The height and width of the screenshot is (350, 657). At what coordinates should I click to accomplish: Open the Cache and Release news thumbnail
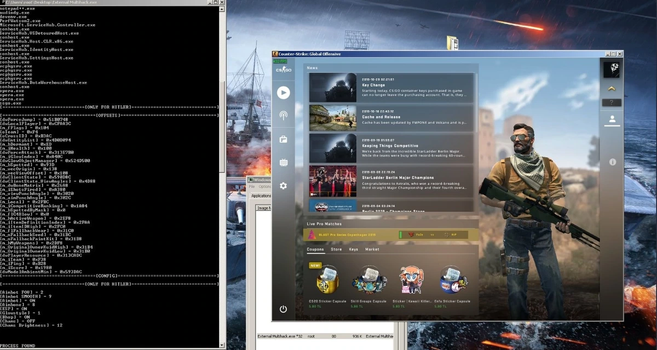click(x=332, y=118)
